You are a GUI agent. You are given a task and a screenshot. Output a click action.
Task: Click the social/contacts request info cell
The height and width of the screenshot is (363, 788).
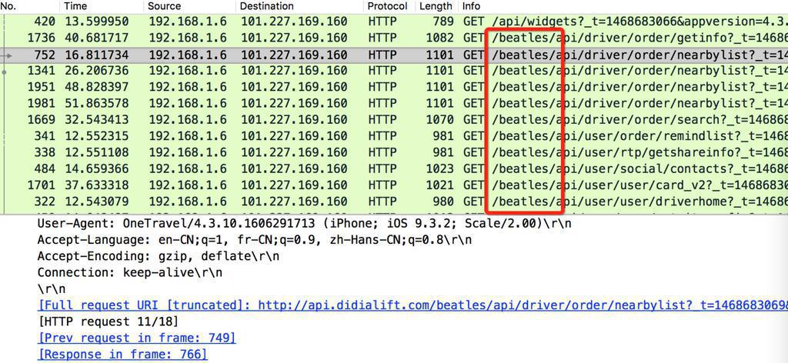(625, 168)
